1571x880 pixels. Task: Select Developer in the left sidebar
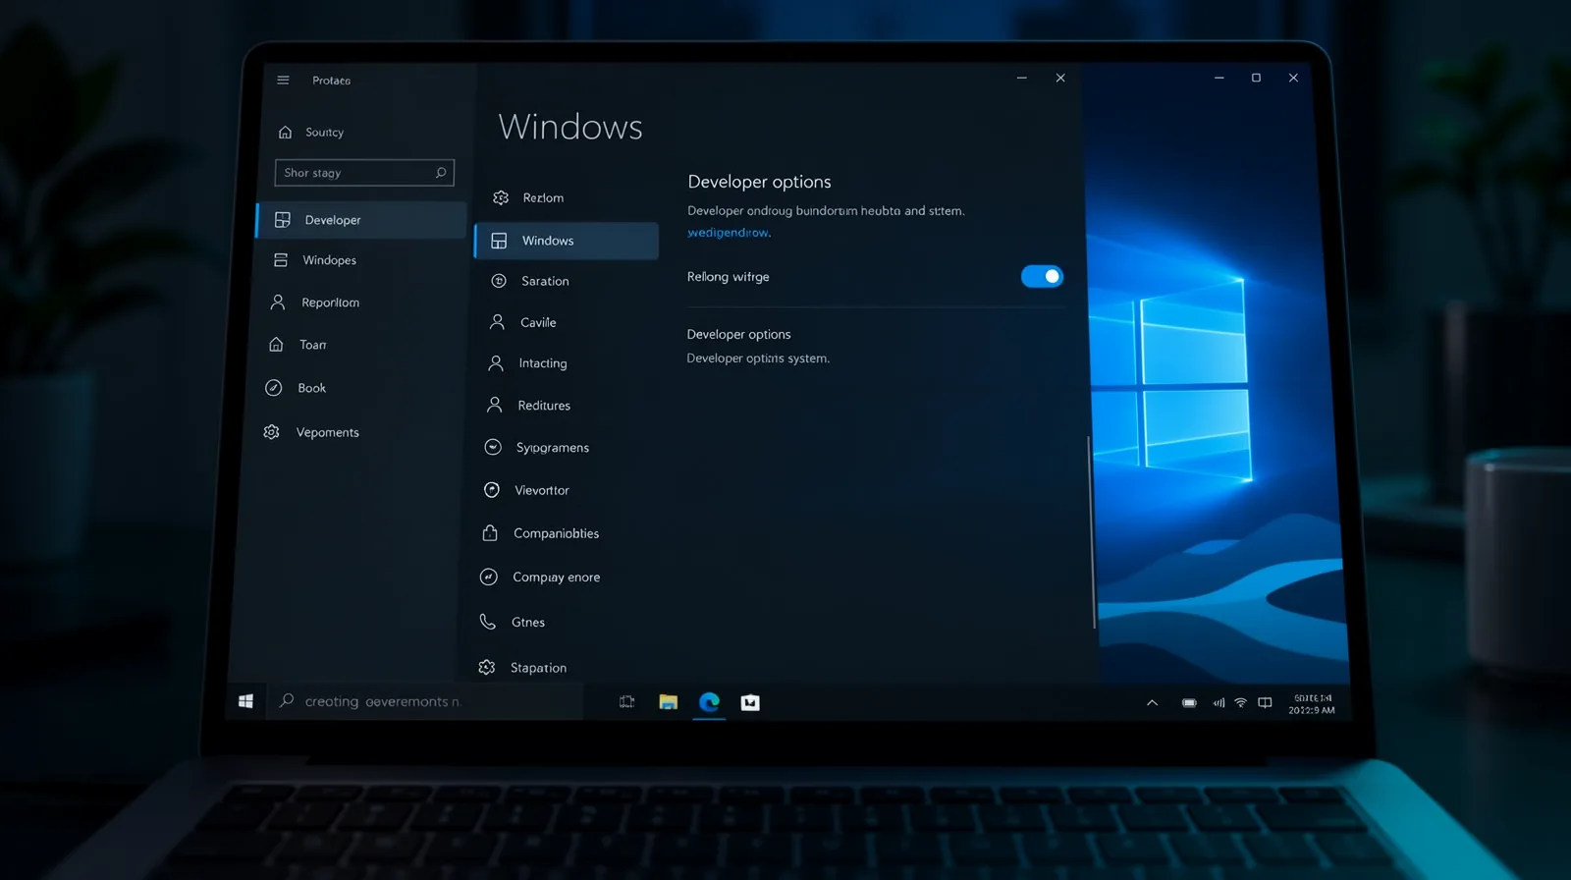[361, 220]
